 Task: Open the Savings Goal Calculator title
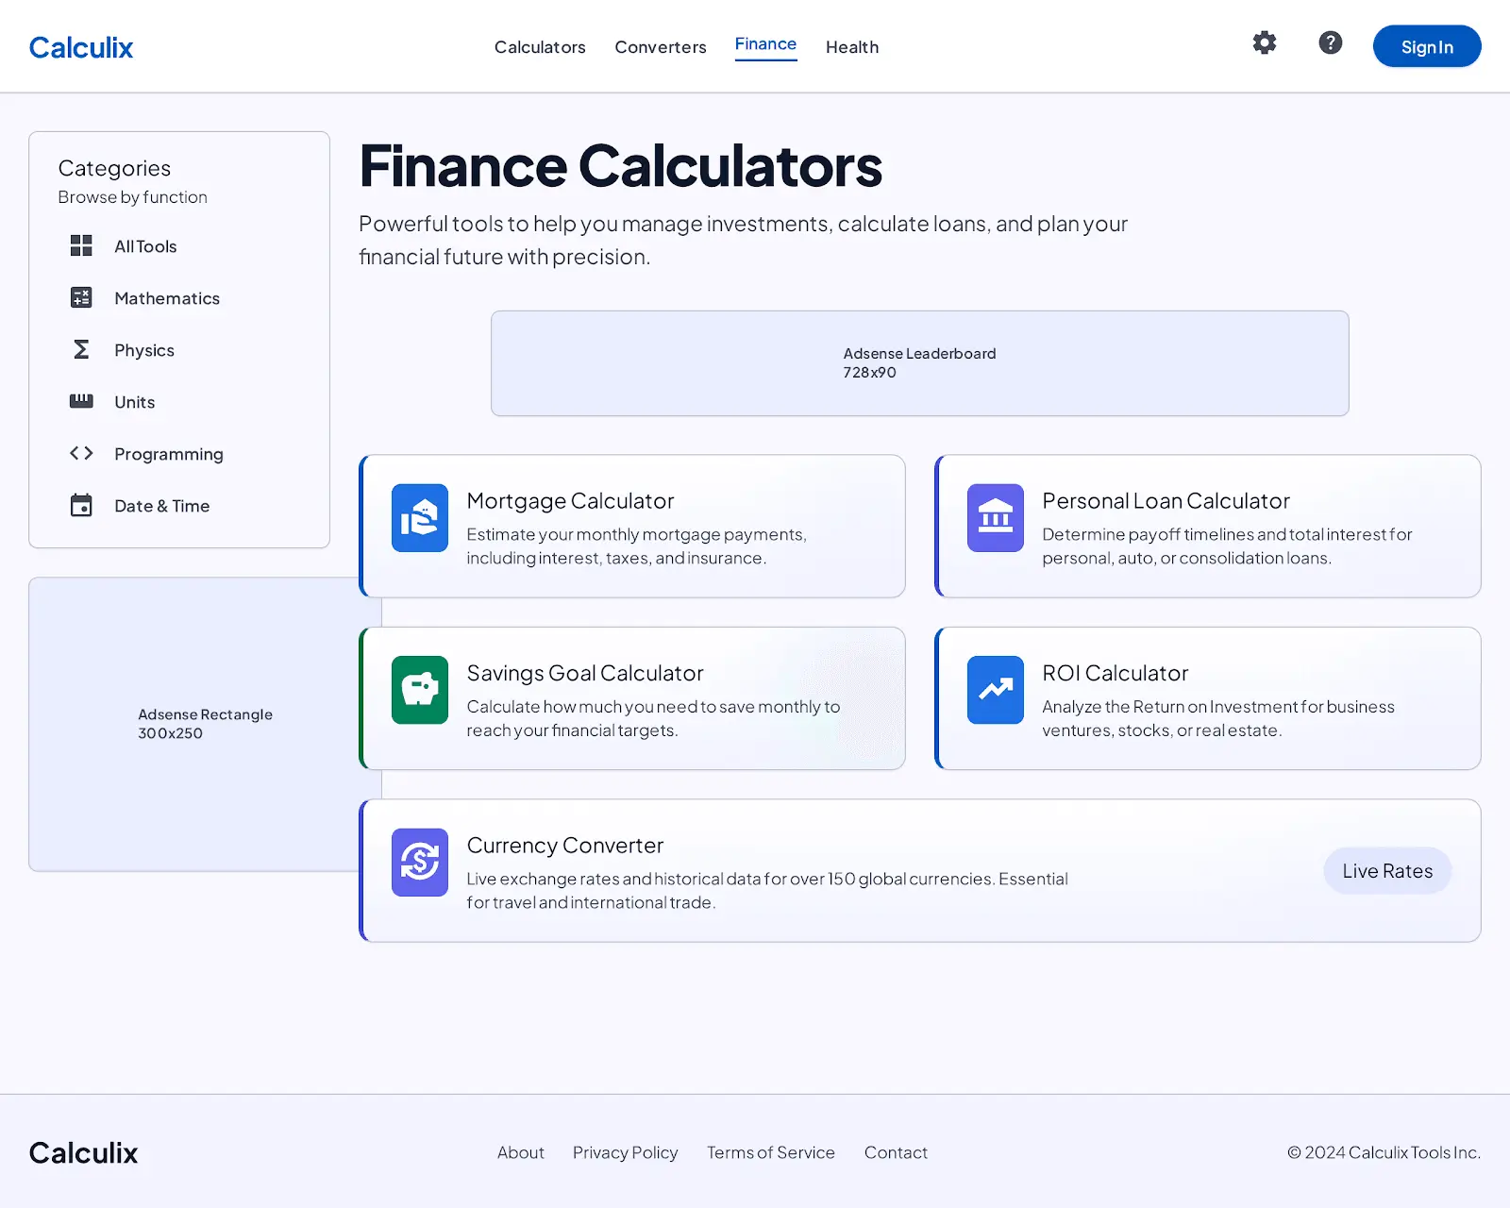(585, 673)
